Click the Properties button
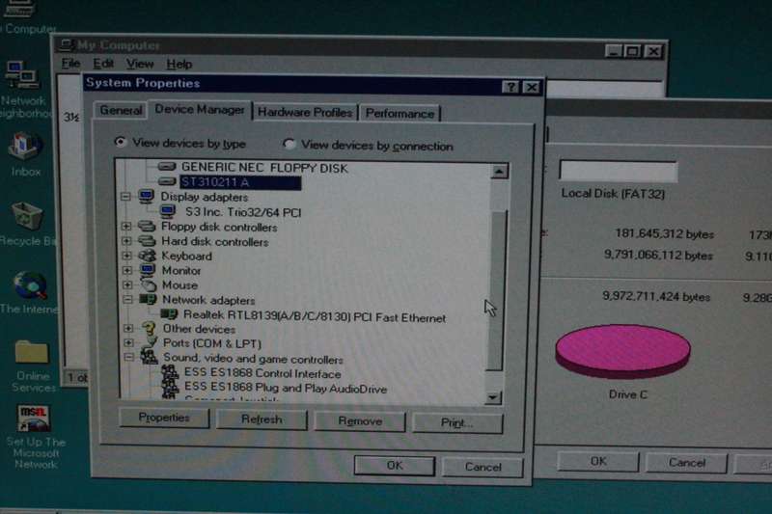The image size is (772, 514). 164,418
